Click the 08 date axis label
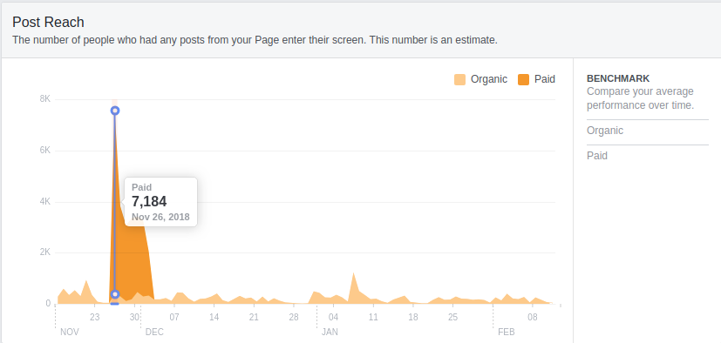 (533, 317)
